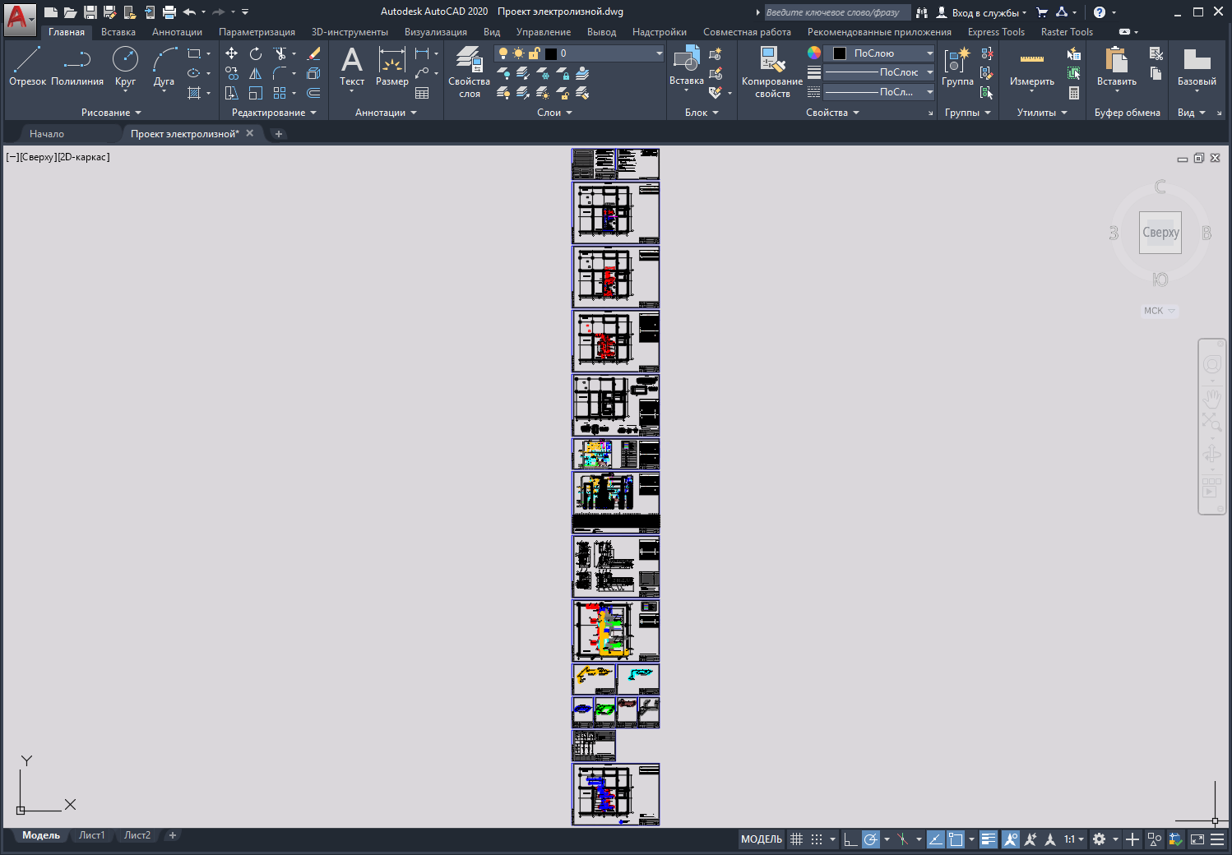Click the table tool icon in Аннотации
This screenshot has height=855, width=1232.
pos(422,93)
